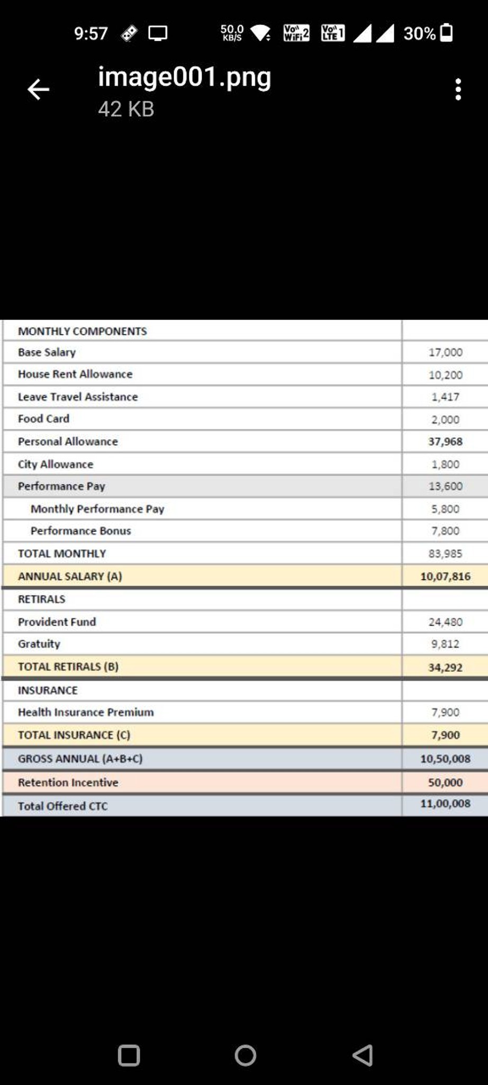
Task: Tap the Recents square navigation button
Action: 129,1056
